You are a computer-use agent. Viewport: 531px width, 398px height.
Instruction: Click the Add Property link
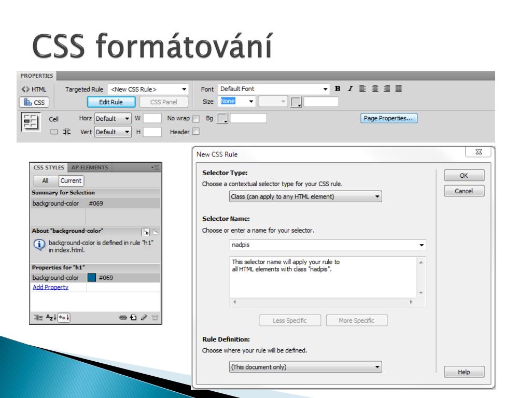[x=50, y=287]
